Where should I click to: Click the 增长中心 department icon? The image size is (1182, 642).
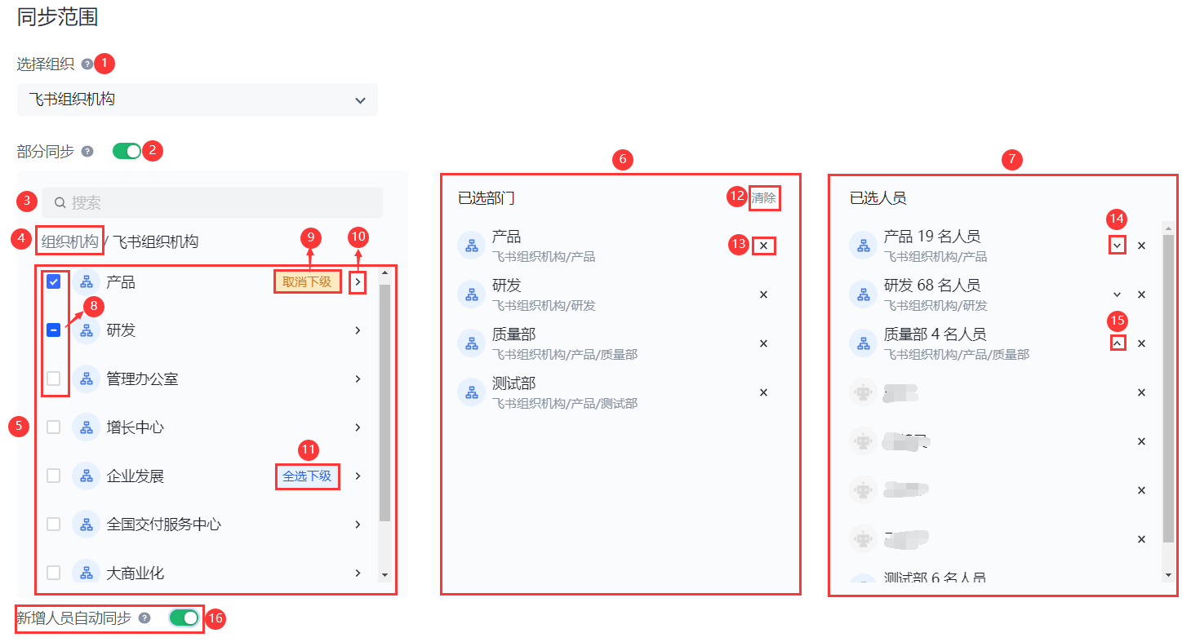tap(86, 427)
